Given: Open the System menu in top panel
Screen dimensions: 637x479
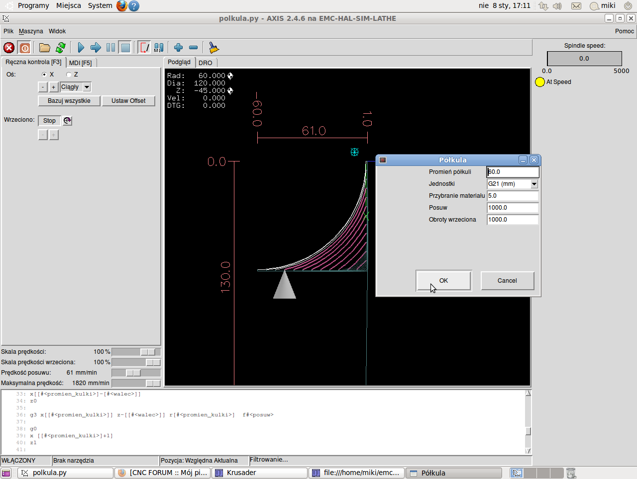Looking at the screenshot, I should [100, 5].
